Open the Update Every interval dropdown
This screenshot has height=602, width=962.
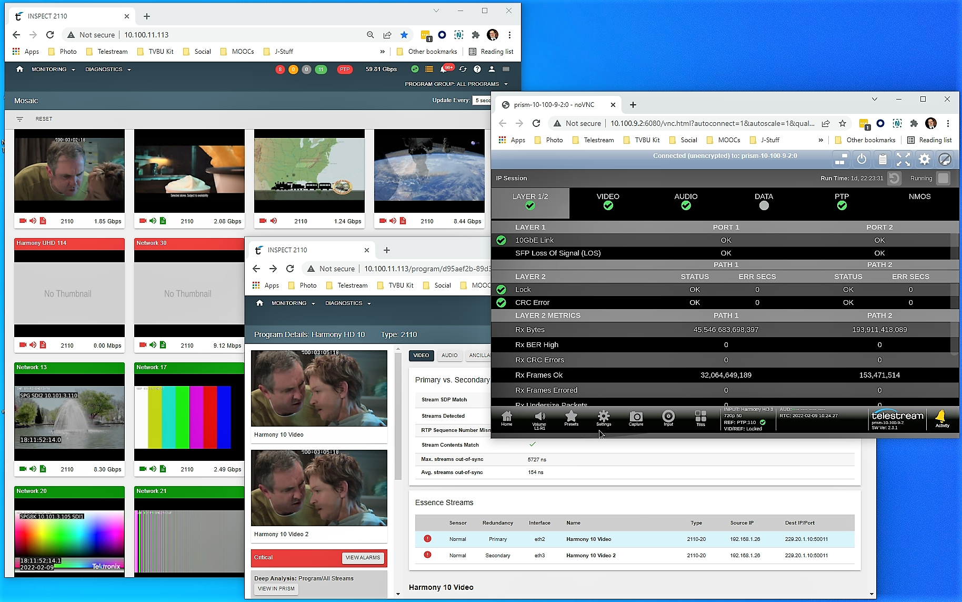483,100
